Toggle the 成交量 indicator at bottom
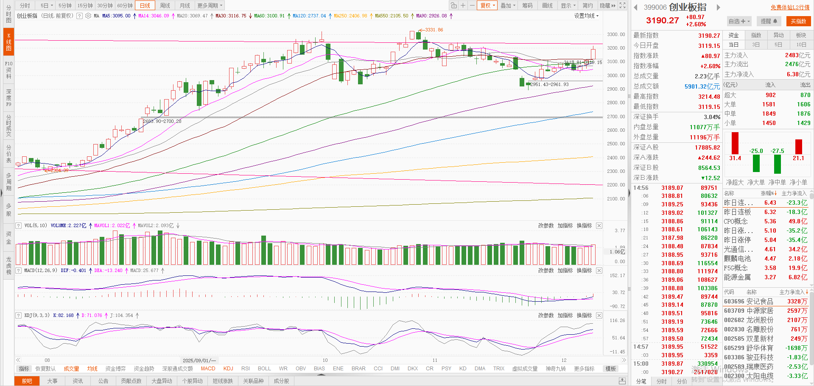The width and height of the screenshot is (814, 386). [71, 369]
